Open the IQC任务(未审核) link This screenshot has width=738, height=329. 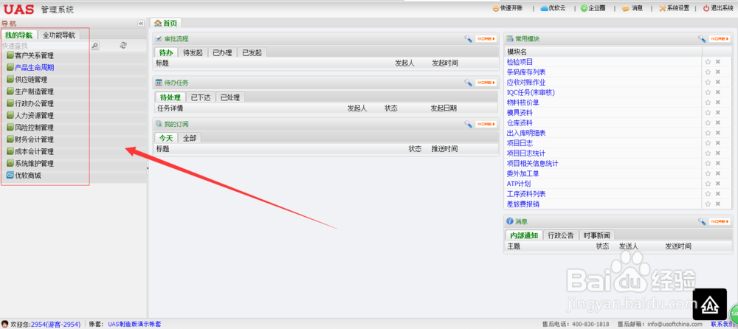click(x=529, y=92)
